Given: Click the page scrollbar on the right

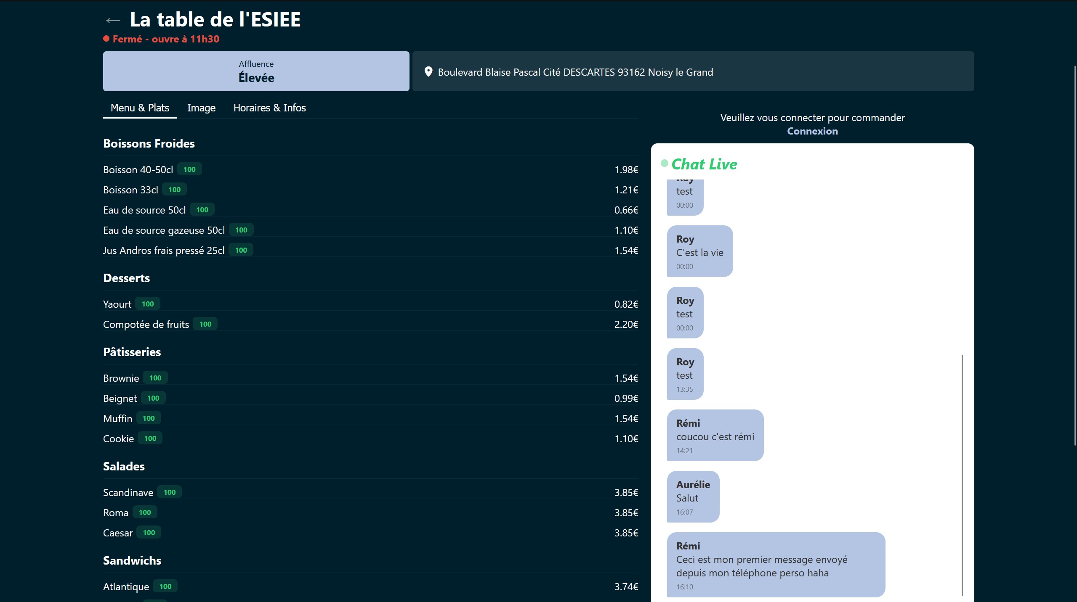Looking at the screenshot, I should coord(1075,256).
